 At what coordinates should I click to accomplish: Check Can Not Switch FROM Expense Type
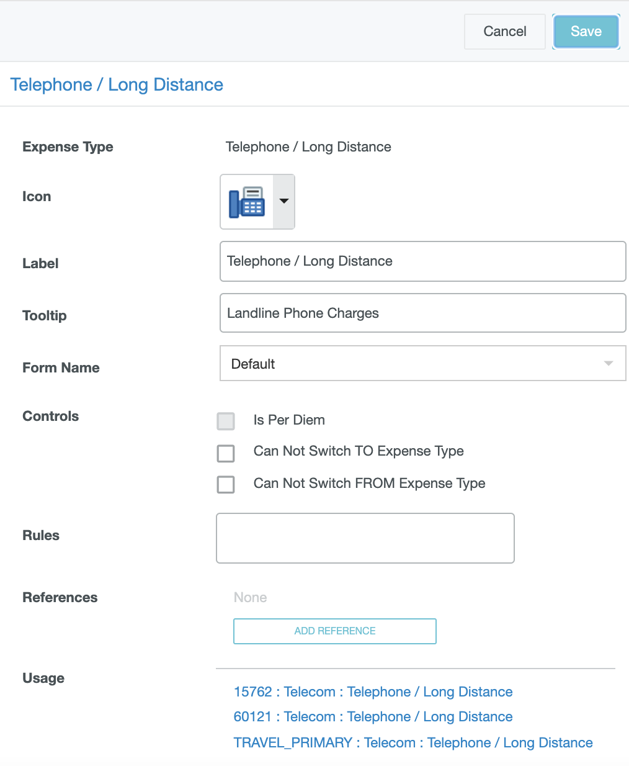coord(226,484)
